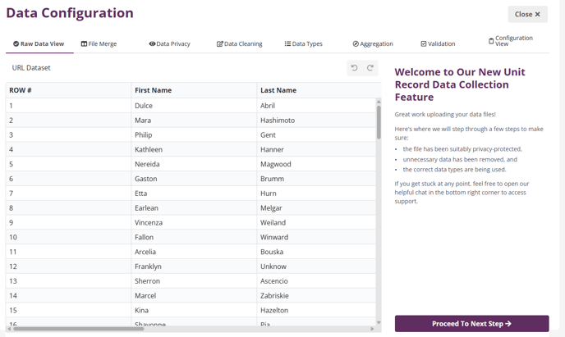Select the Raw Data View tab
This screenshot has height=337, width=565.
(x=38, y=43)
